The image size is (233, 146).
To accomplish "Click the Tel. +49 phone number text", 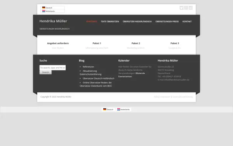I will click(169, 76).
